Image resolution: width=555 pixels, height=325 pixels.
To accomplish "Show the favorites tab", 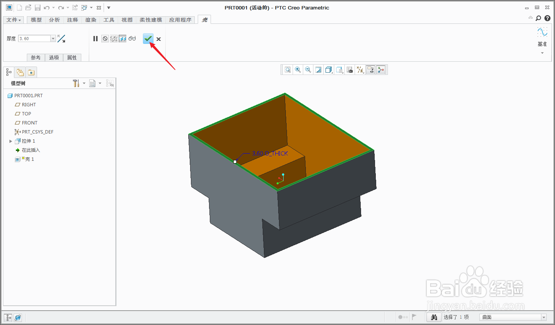I will pyautogui.click(x=31, y=72).
